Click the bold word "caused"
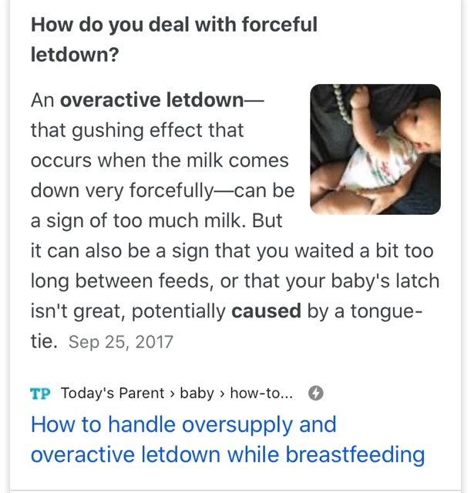 [266, 311]
